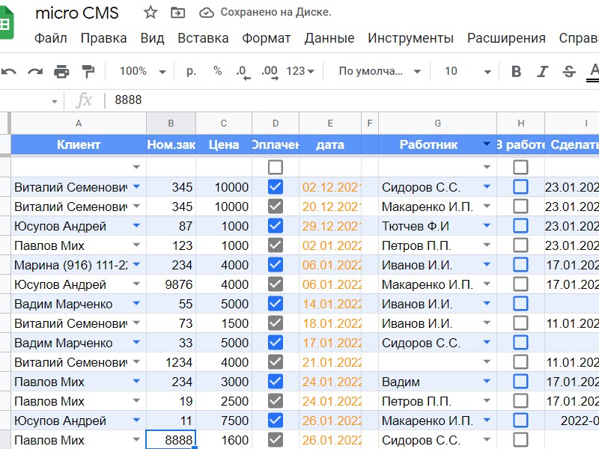
Task: Click the micro CMS document title
Action: tap(77, 13)
